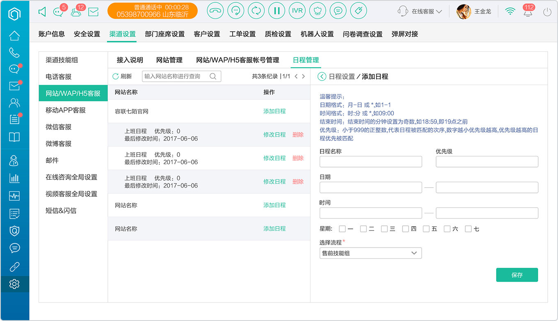The width and height of the screenshot is (558, 321).
Task: Open the chat message icon in call toolbar
Action: 338,11
